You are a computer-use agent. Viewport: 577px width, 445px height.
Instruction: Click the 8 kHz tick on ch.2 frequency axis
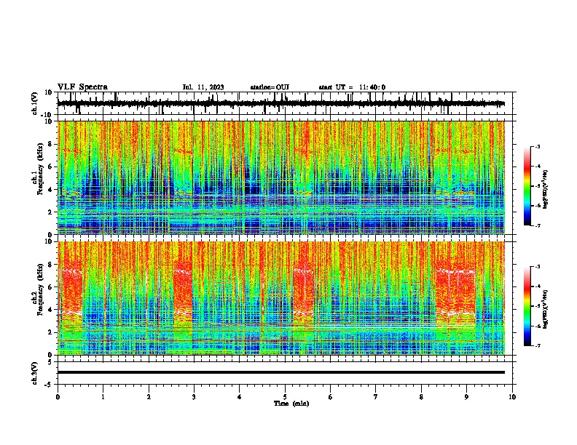[x=50, y=265]
